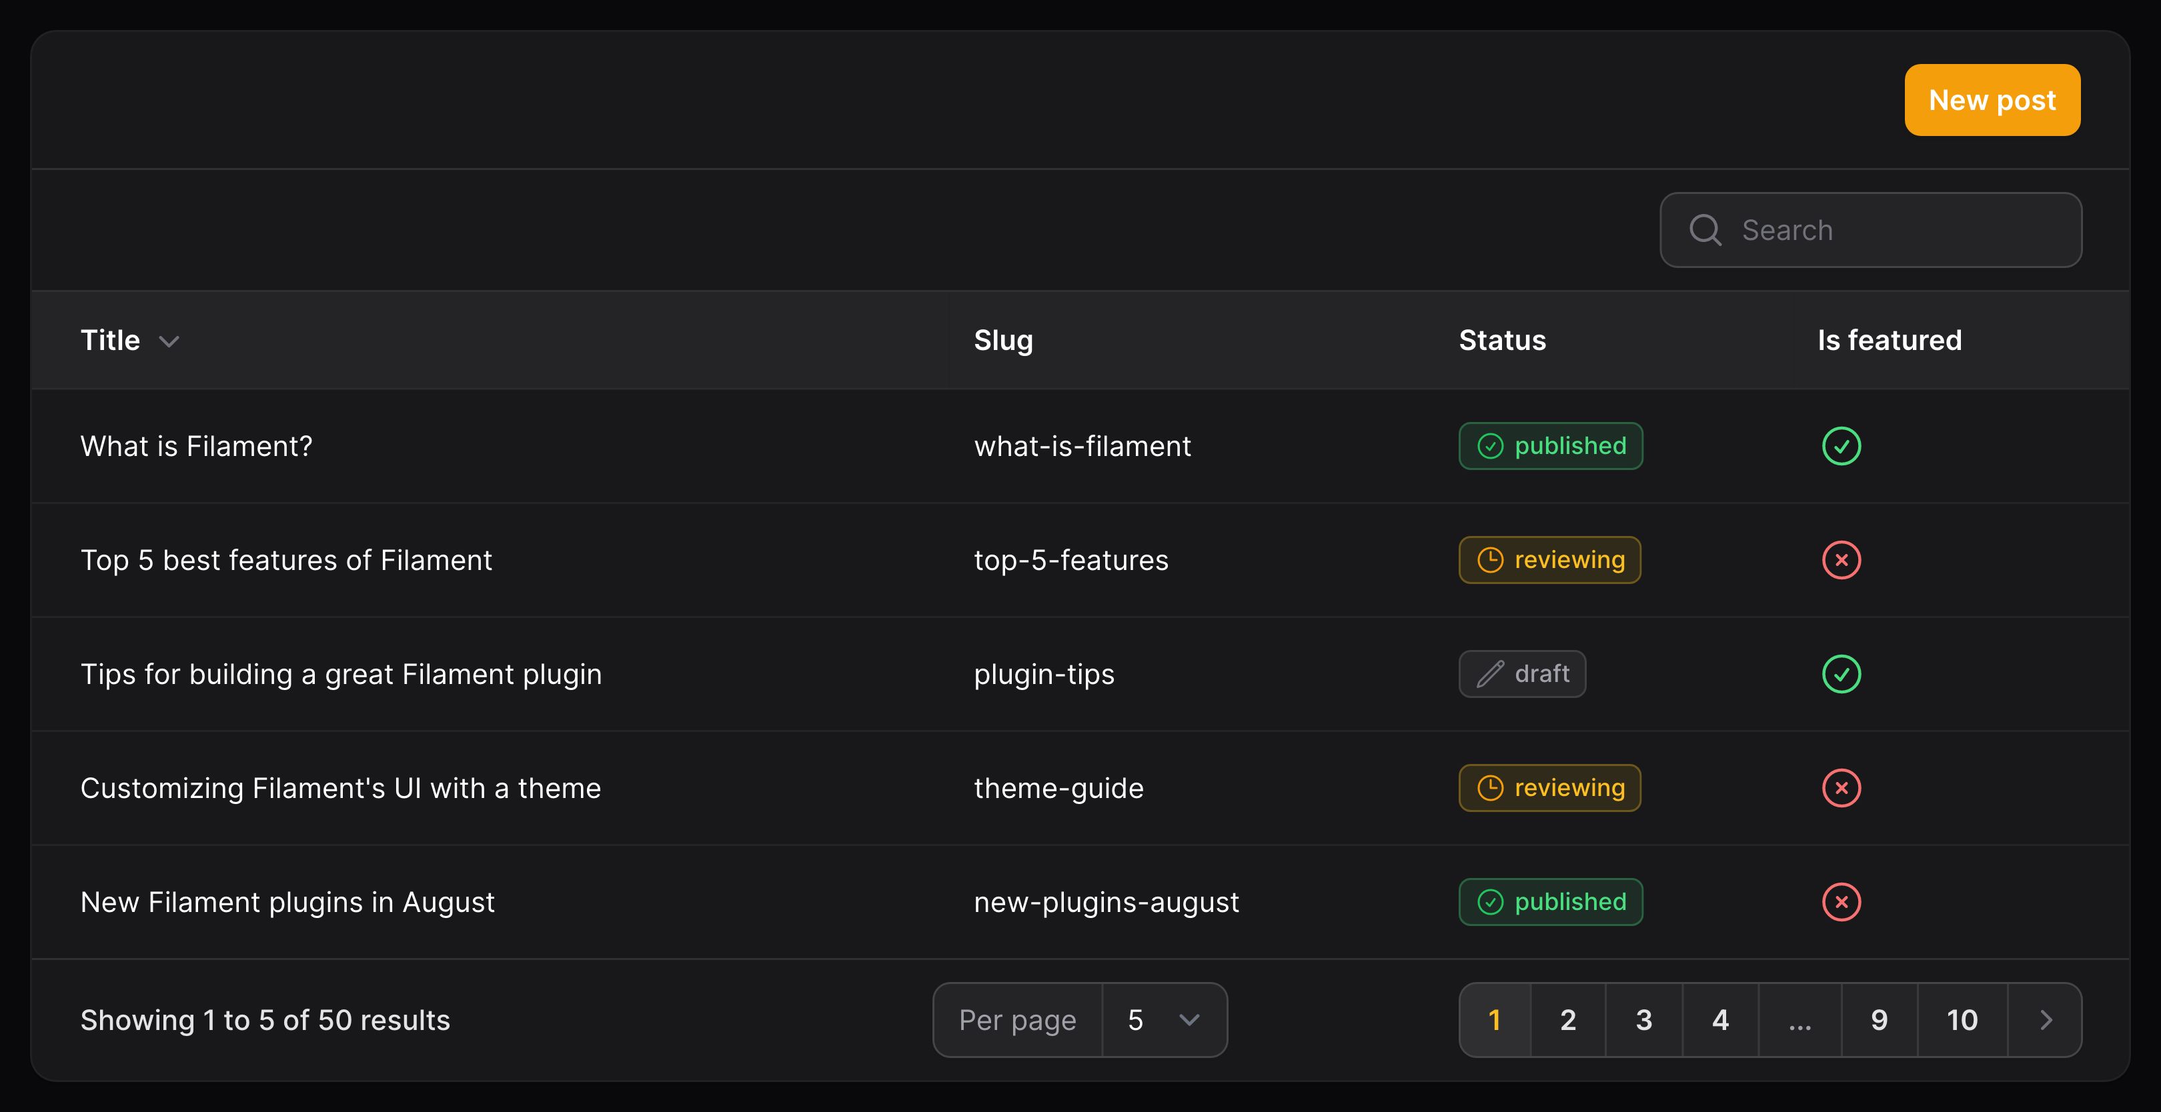Open the Per page dropdown
2161x1112 pixels.
pyautogui.click(x=1165, y=1020)
